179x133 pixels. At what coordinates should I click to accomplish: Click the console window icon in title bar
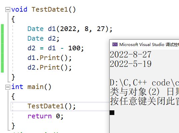point(115,44)
